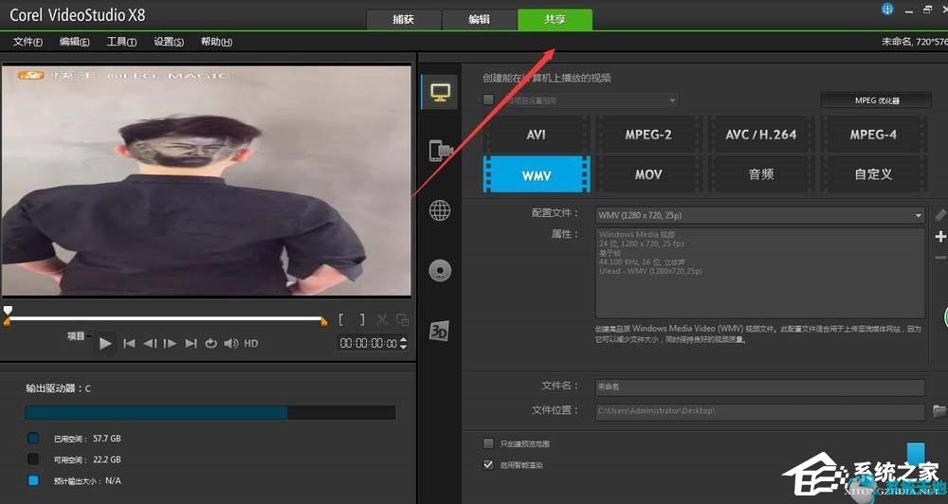This screenshot has height=504, width=948.
Task: Open the 帮助(H) menu
Action: [216, 42]
